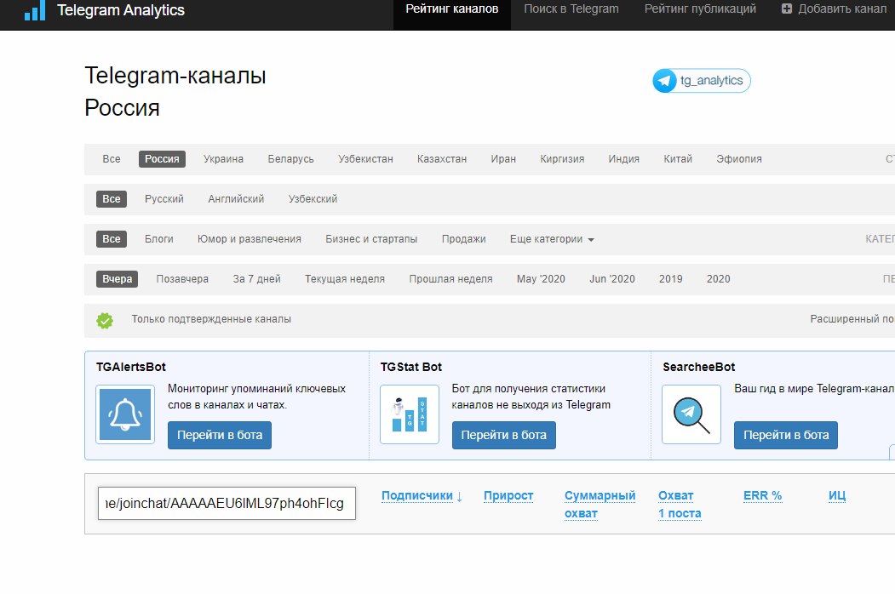Filter channels by Беларусь
Viewport: 895px width, 594px height.
coord(291,159)
